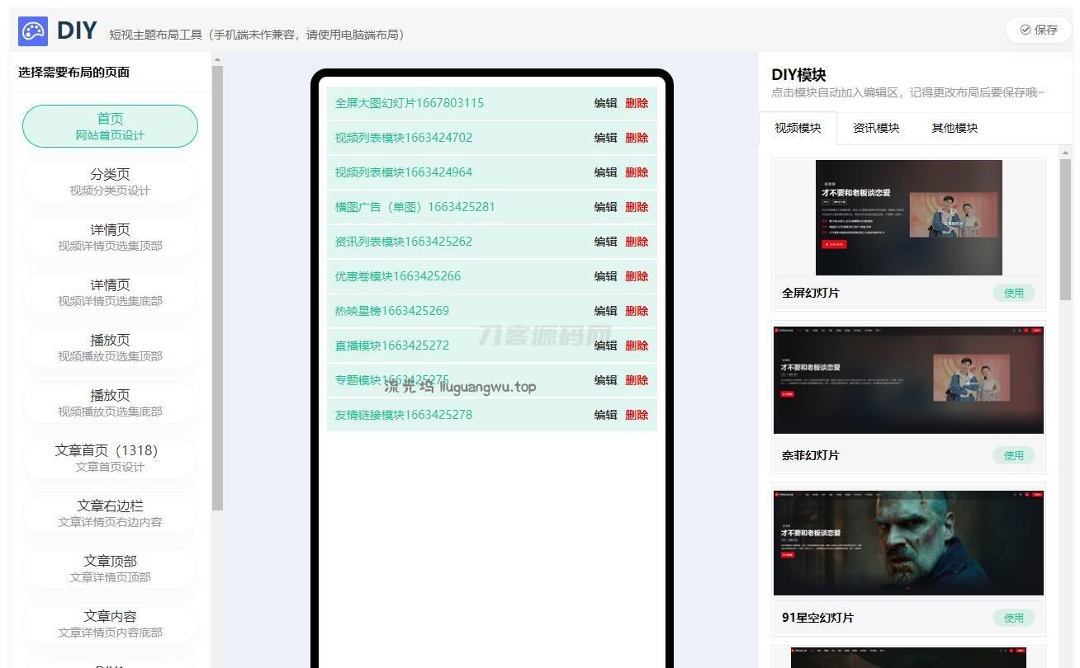
Task: Use the 91星空幻灯片 module
Action: pyautogui.click(x=1013, y=618)
